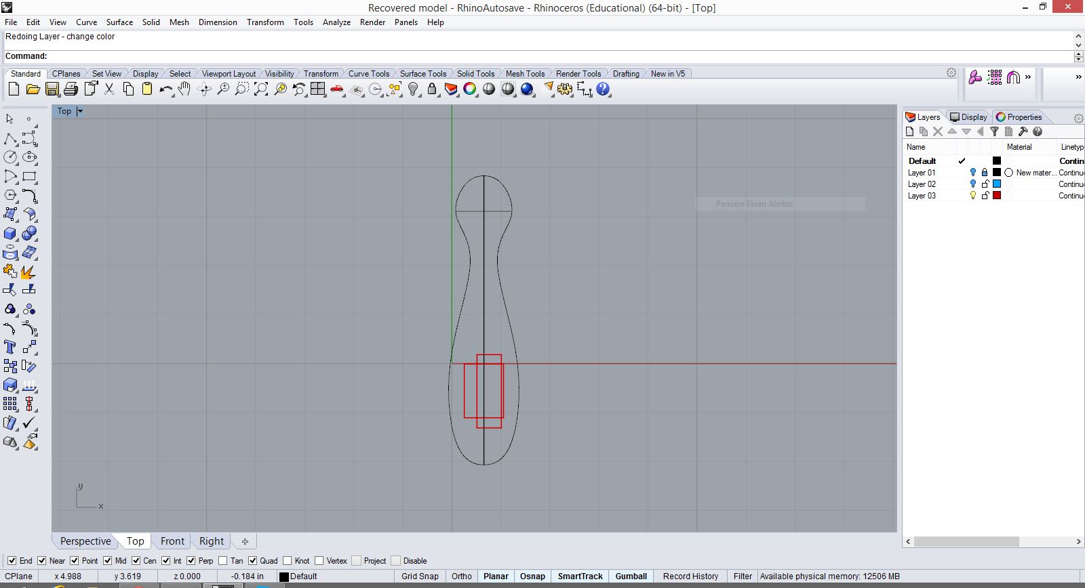
Task: Create a new file with New icon
Action: [14, 89]
